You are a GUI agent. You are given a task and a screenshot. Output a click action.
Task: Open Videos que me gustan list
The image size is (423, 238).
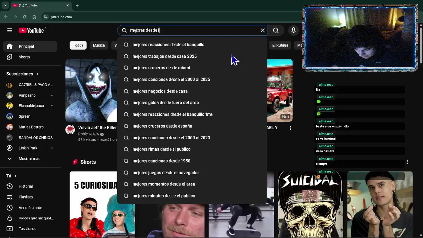point(30,218)
